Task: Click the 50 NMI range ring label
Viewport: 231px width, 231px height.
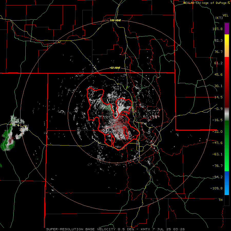Action: [115, 68]
